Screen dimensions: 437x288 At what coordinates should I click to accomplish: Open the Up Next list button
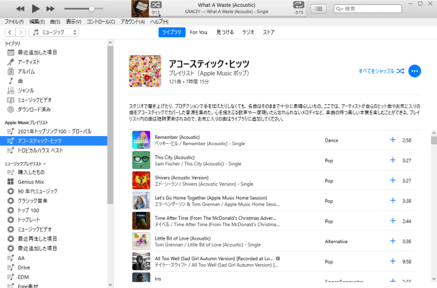click(319, 9)
